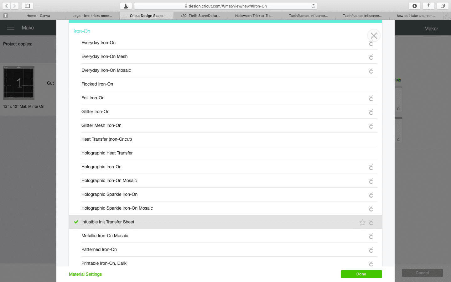Image resolution: width=451 pixels, height=282 pixels.
Task: Click Cricut icon beside Holographic Iron-On Mosaic
Action: (x=371, y=181)
